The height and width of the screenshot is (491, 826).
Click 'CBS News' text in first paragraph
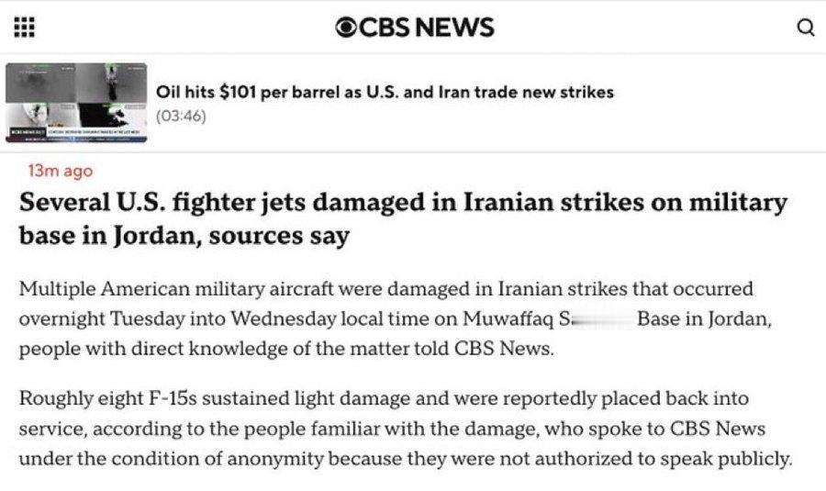[503, 348]
